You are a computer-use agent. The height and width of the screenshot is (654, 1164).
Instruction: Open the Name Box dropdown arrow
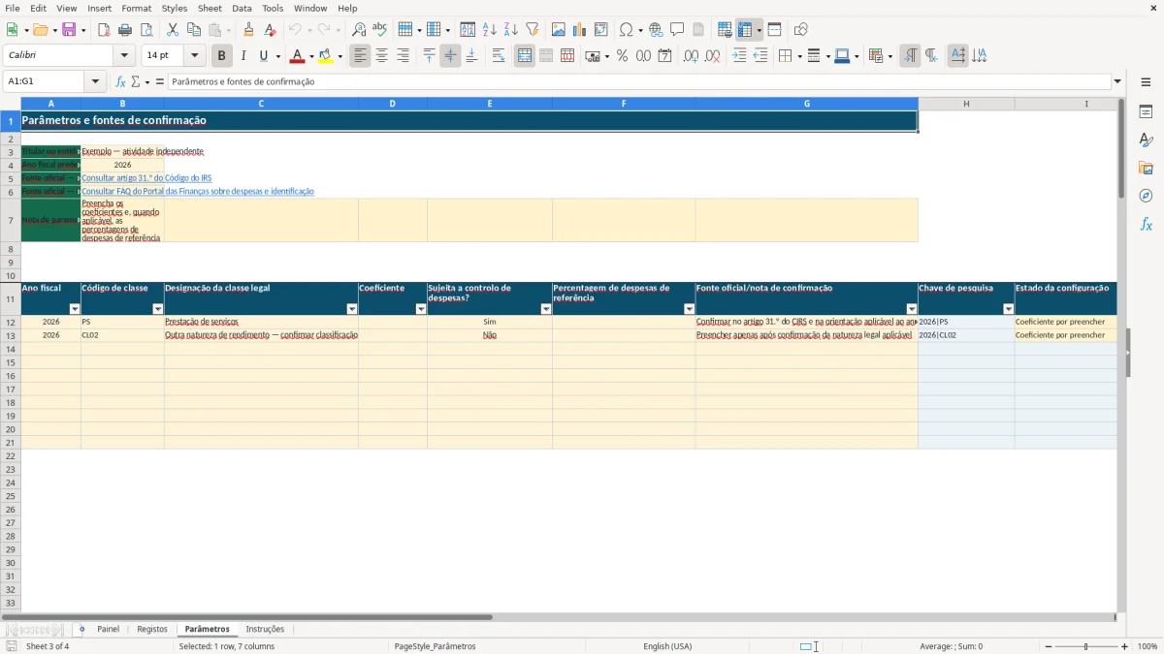click(x=95, y=81)
